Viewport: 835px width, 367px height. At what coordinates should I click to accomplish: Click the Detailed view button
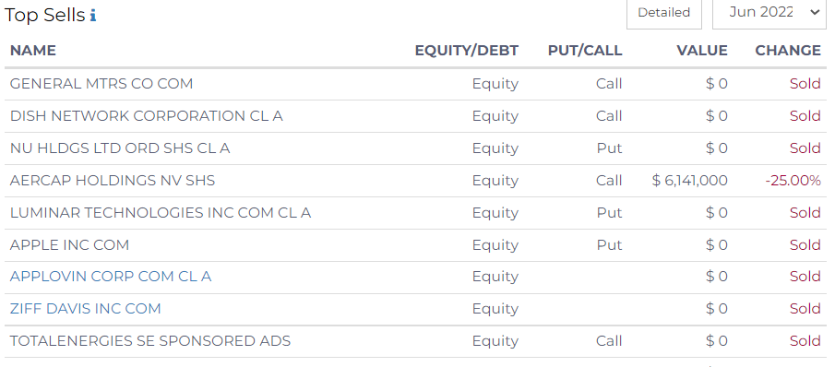click(664, 12)
